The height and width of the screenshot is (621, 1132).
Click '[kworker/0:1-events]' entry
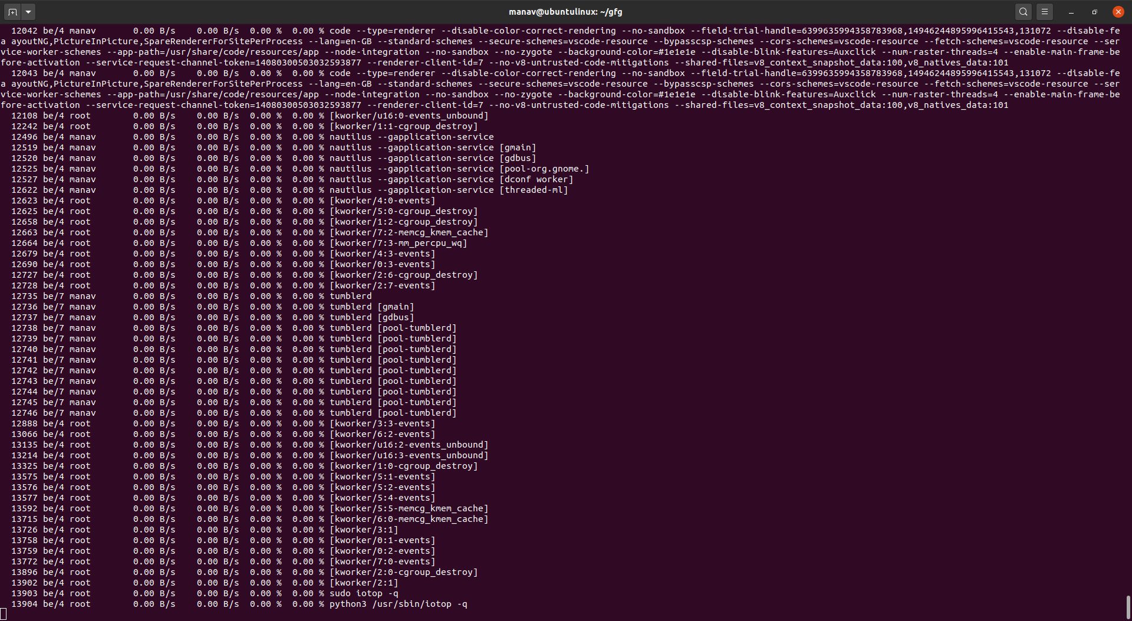(x=383, y=540)
